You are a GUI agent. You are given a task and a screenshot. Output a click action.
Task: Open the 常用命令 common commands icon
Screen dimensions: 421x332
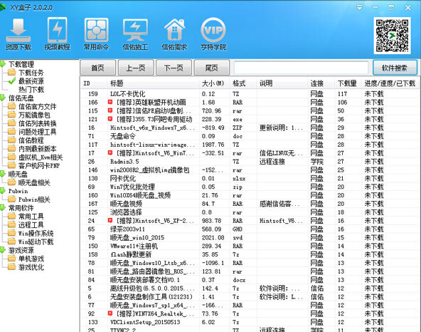[x=96, y=34]
